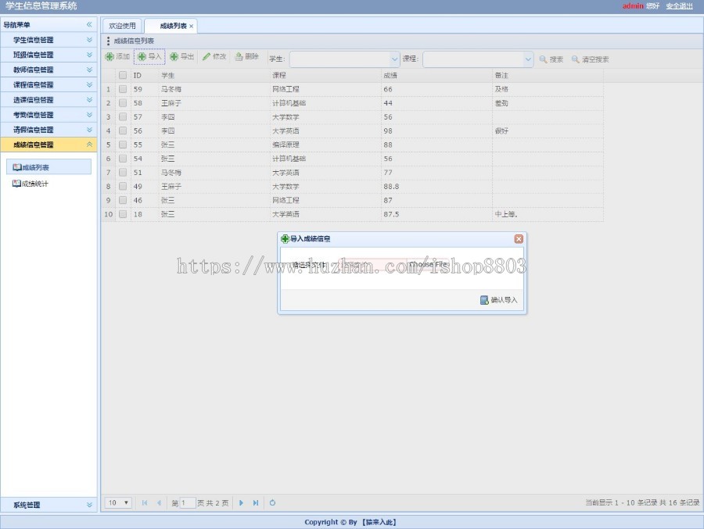
Task: Open the 课程 filter dropdown
Action: (528, 59)
